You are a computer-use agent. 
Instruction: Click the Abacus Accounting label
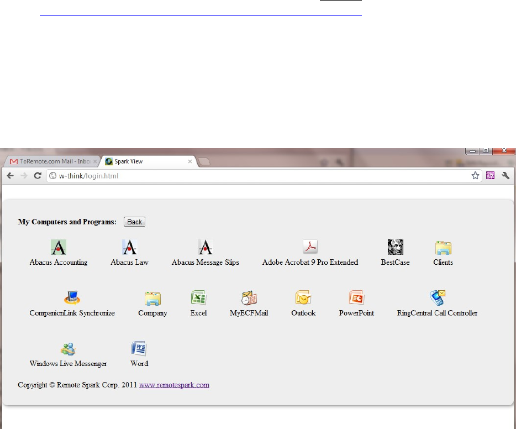59,263
